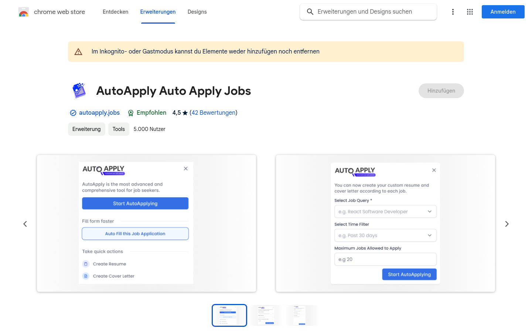Focus the Erweiterungen und Designs suchen field
The image size is (532, 332).
(368, 12)
